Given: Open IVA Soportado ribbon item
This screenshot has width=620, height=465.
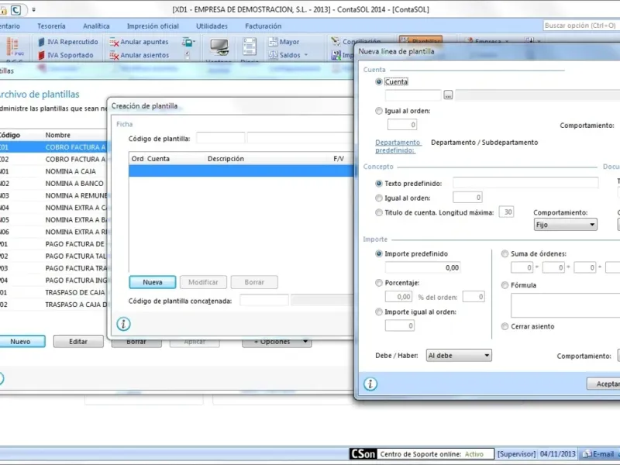Looking at the screenshot, I should click(x=66, y=55).
